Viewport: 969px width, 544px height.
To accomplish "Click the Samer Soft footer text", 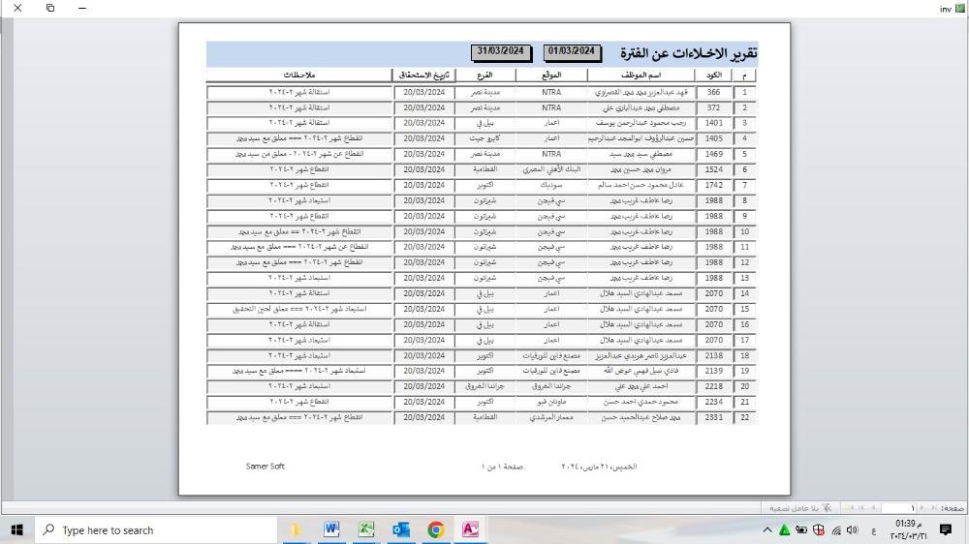I will click(266, 467).
